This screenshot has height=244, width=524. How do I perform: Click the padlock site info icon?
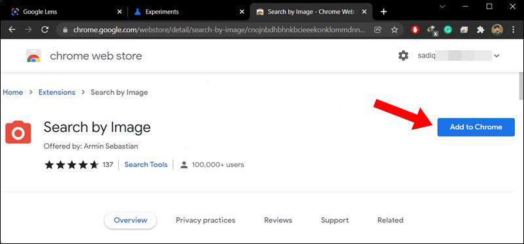65,30
